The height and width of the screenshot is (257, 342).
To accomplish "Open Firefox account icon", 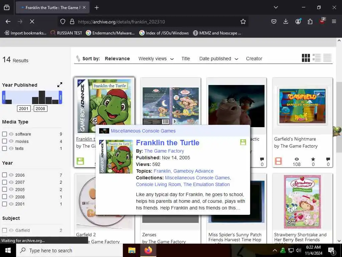I will 298,21.
